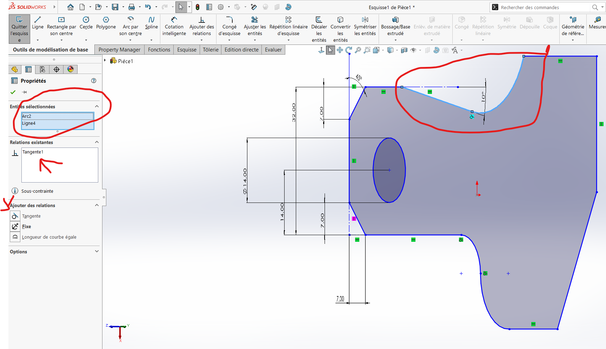Select the Polygone sketch tool
The image size is (606, 349).
pos(106,23)
